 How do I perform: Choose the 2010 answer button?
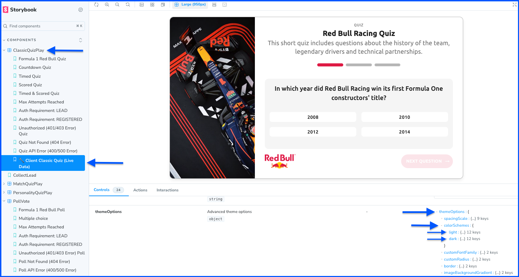pos(405,117)
